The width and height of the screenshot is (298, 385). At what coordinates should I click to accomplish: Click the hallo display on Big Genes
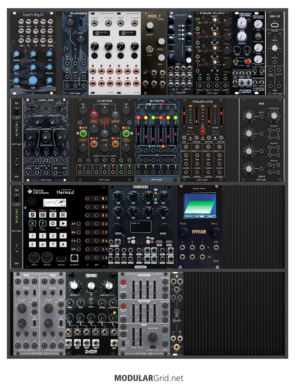(x=141, y=226)
